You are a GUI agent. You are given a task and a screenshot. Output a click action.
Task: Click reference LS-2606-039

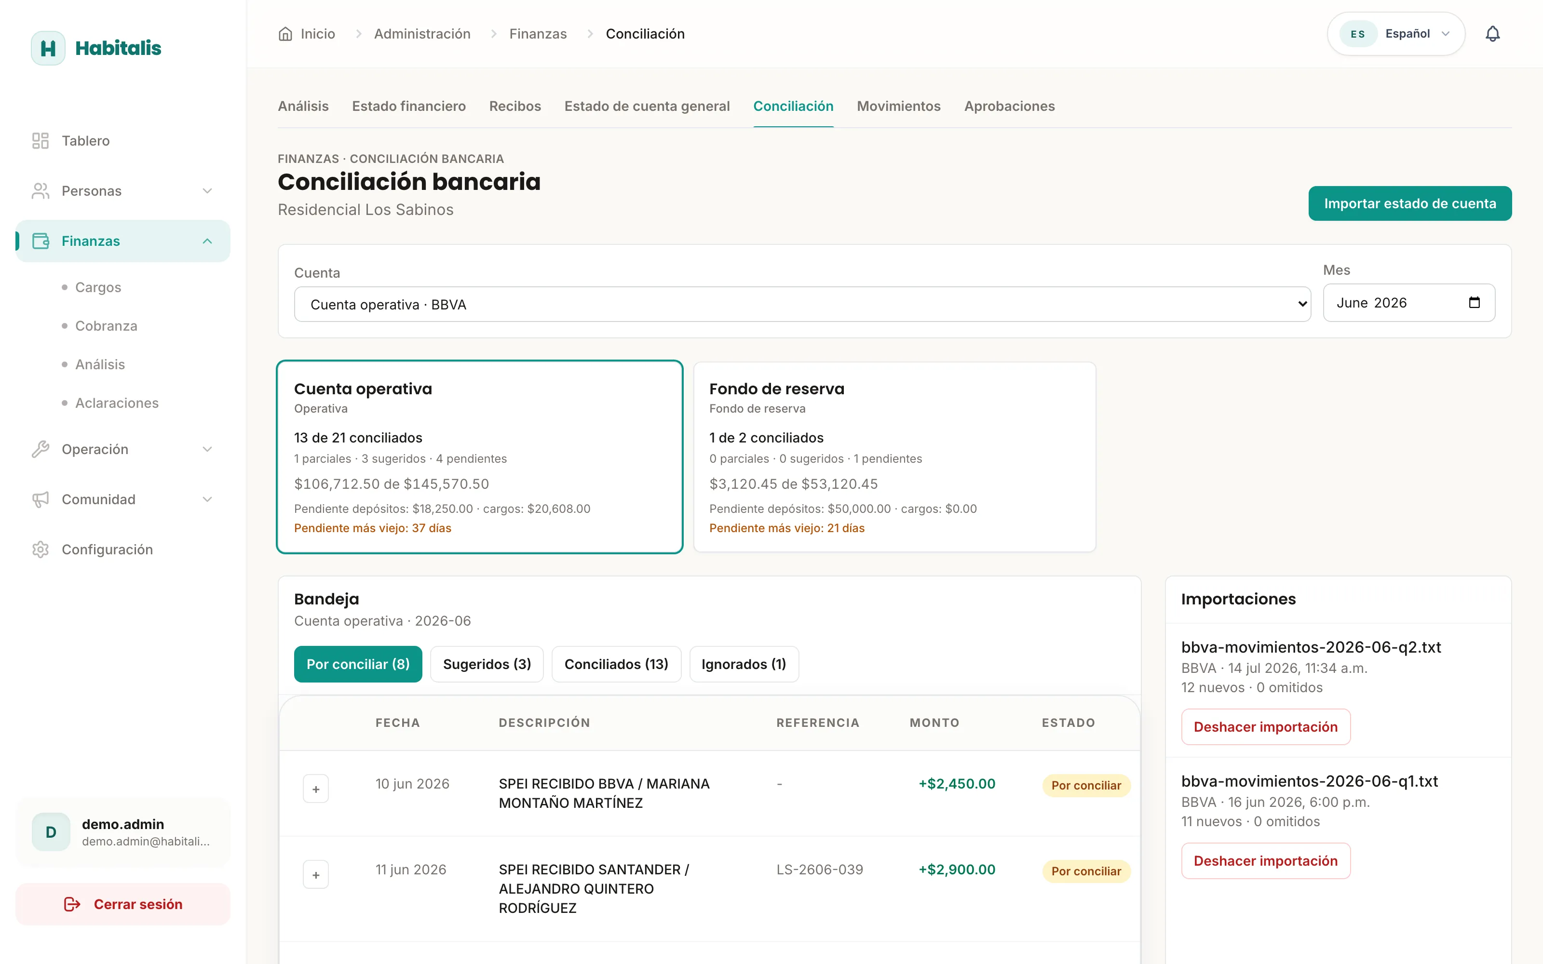[x=820, y=870]
